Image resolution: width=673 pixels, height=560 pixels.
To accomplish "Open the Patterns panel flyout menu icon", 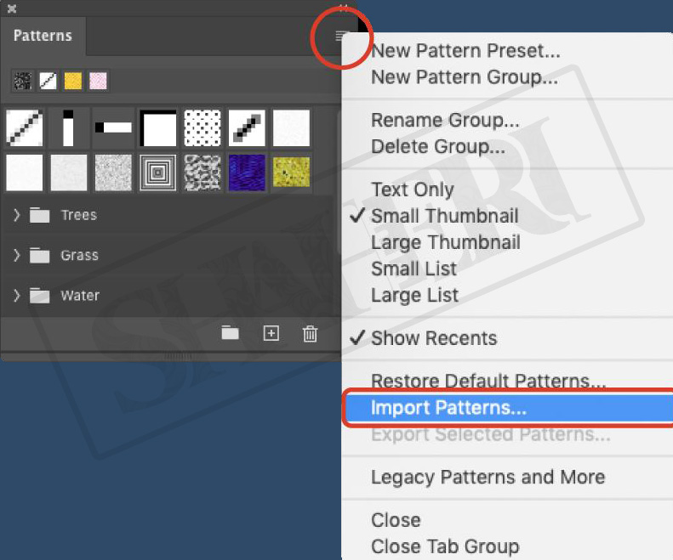I will (342, 36).
